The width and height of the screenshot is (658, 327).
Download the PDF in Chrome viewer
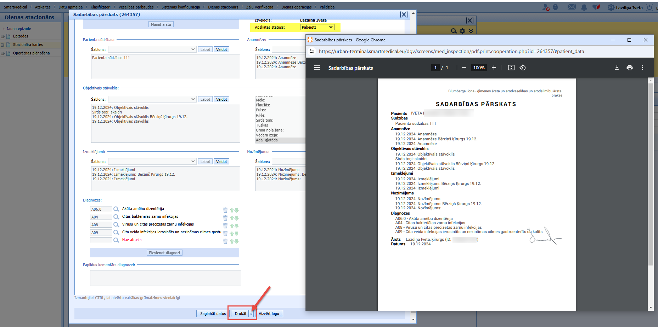[x=617, y=68]
